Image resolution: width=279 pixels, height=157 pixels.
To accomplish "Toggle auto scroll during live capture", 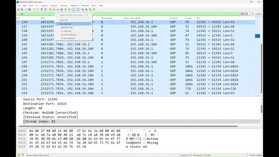I will click(73, 10).
